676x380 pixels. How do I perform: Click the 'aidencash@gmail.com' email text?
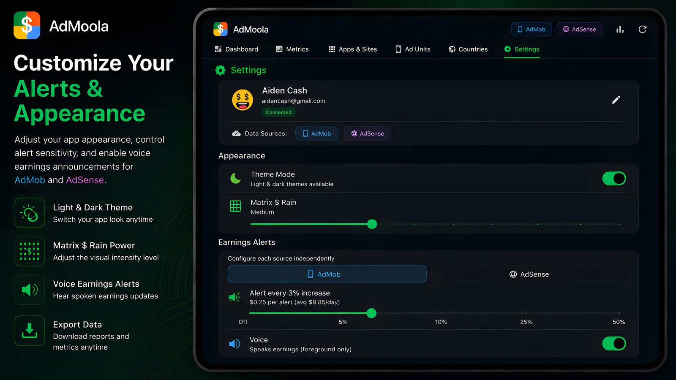(x=293, y=101)
